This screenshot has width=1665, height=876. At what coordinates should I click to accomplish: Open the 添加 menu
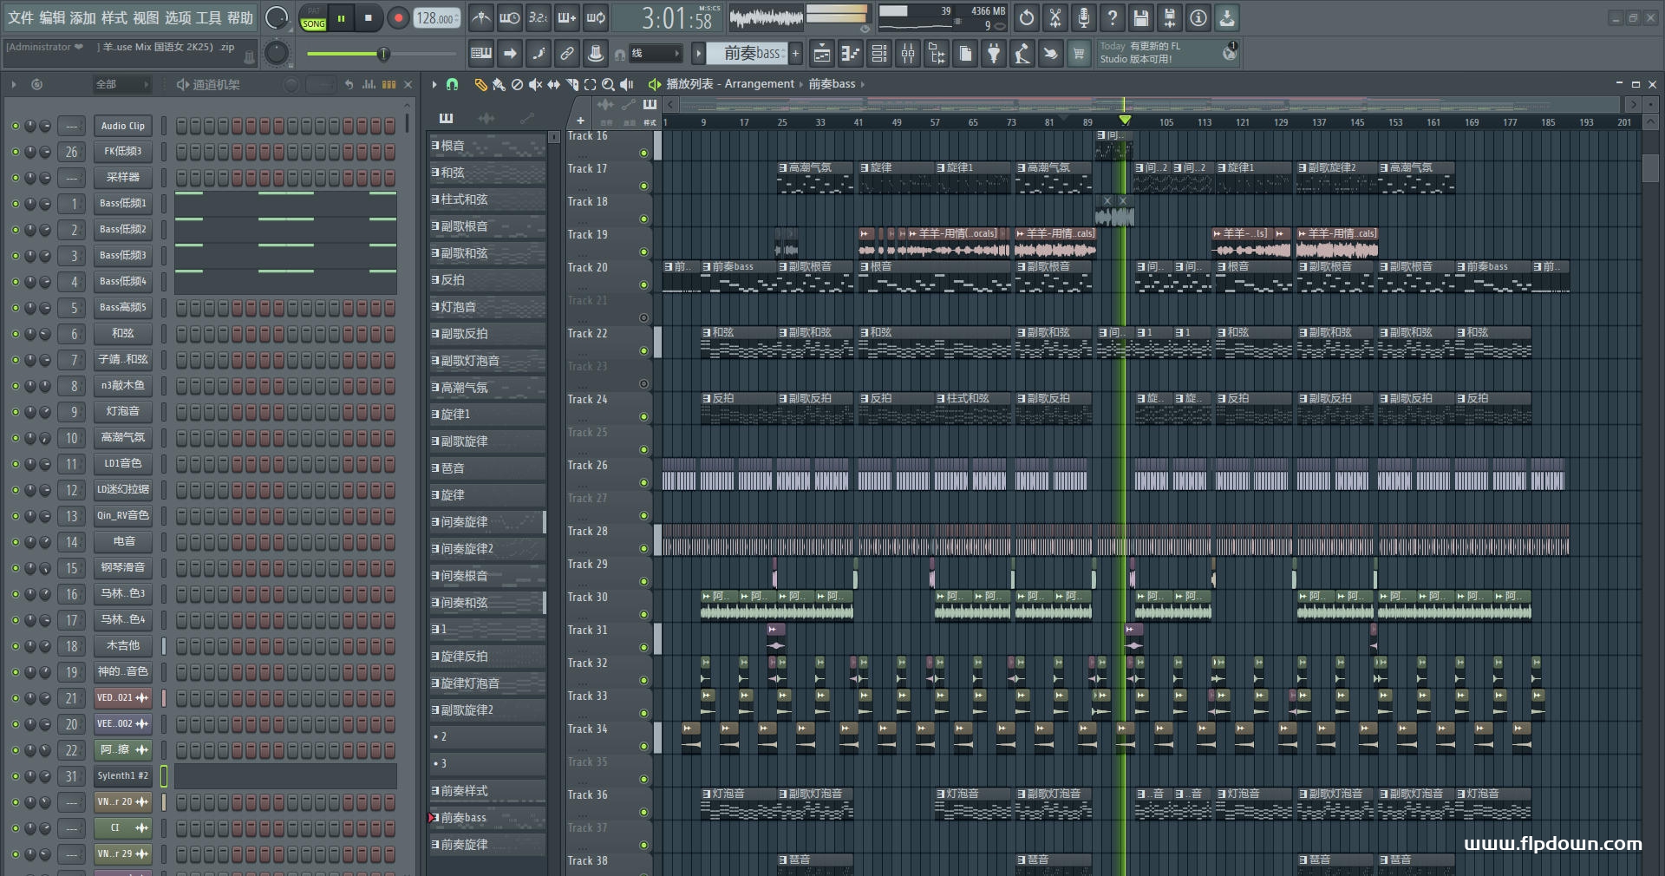[83, 17]
